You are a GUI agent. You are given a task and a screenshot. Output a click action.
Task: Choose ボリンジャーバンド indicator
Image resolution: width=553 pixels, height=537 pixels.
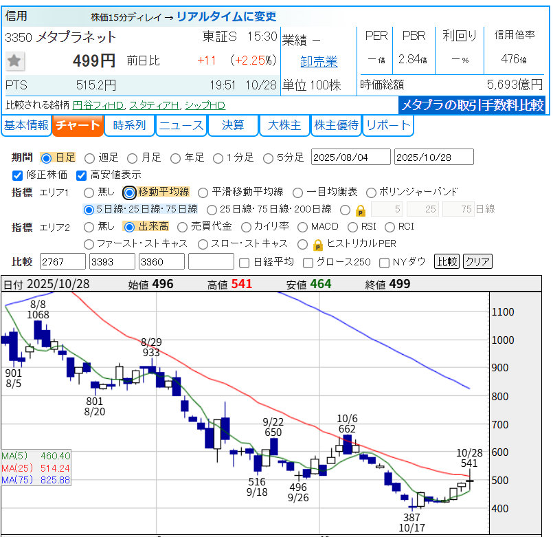[x=372, y=193]
